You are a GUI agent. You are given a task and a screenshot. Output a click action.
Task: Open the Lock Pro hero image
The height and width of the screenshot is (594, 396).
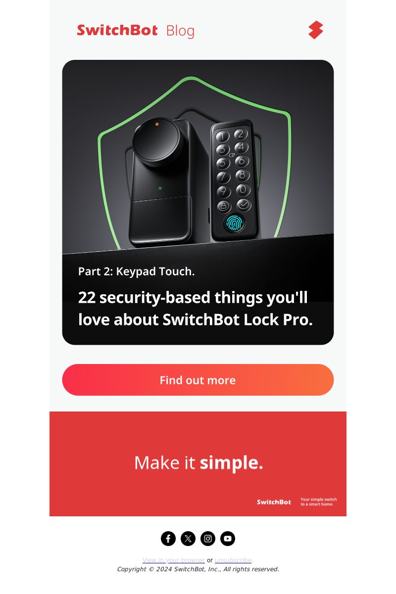[x=198, y=202]
